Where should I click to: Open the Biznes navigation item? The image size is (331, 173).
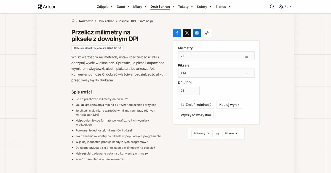point(221,7)
